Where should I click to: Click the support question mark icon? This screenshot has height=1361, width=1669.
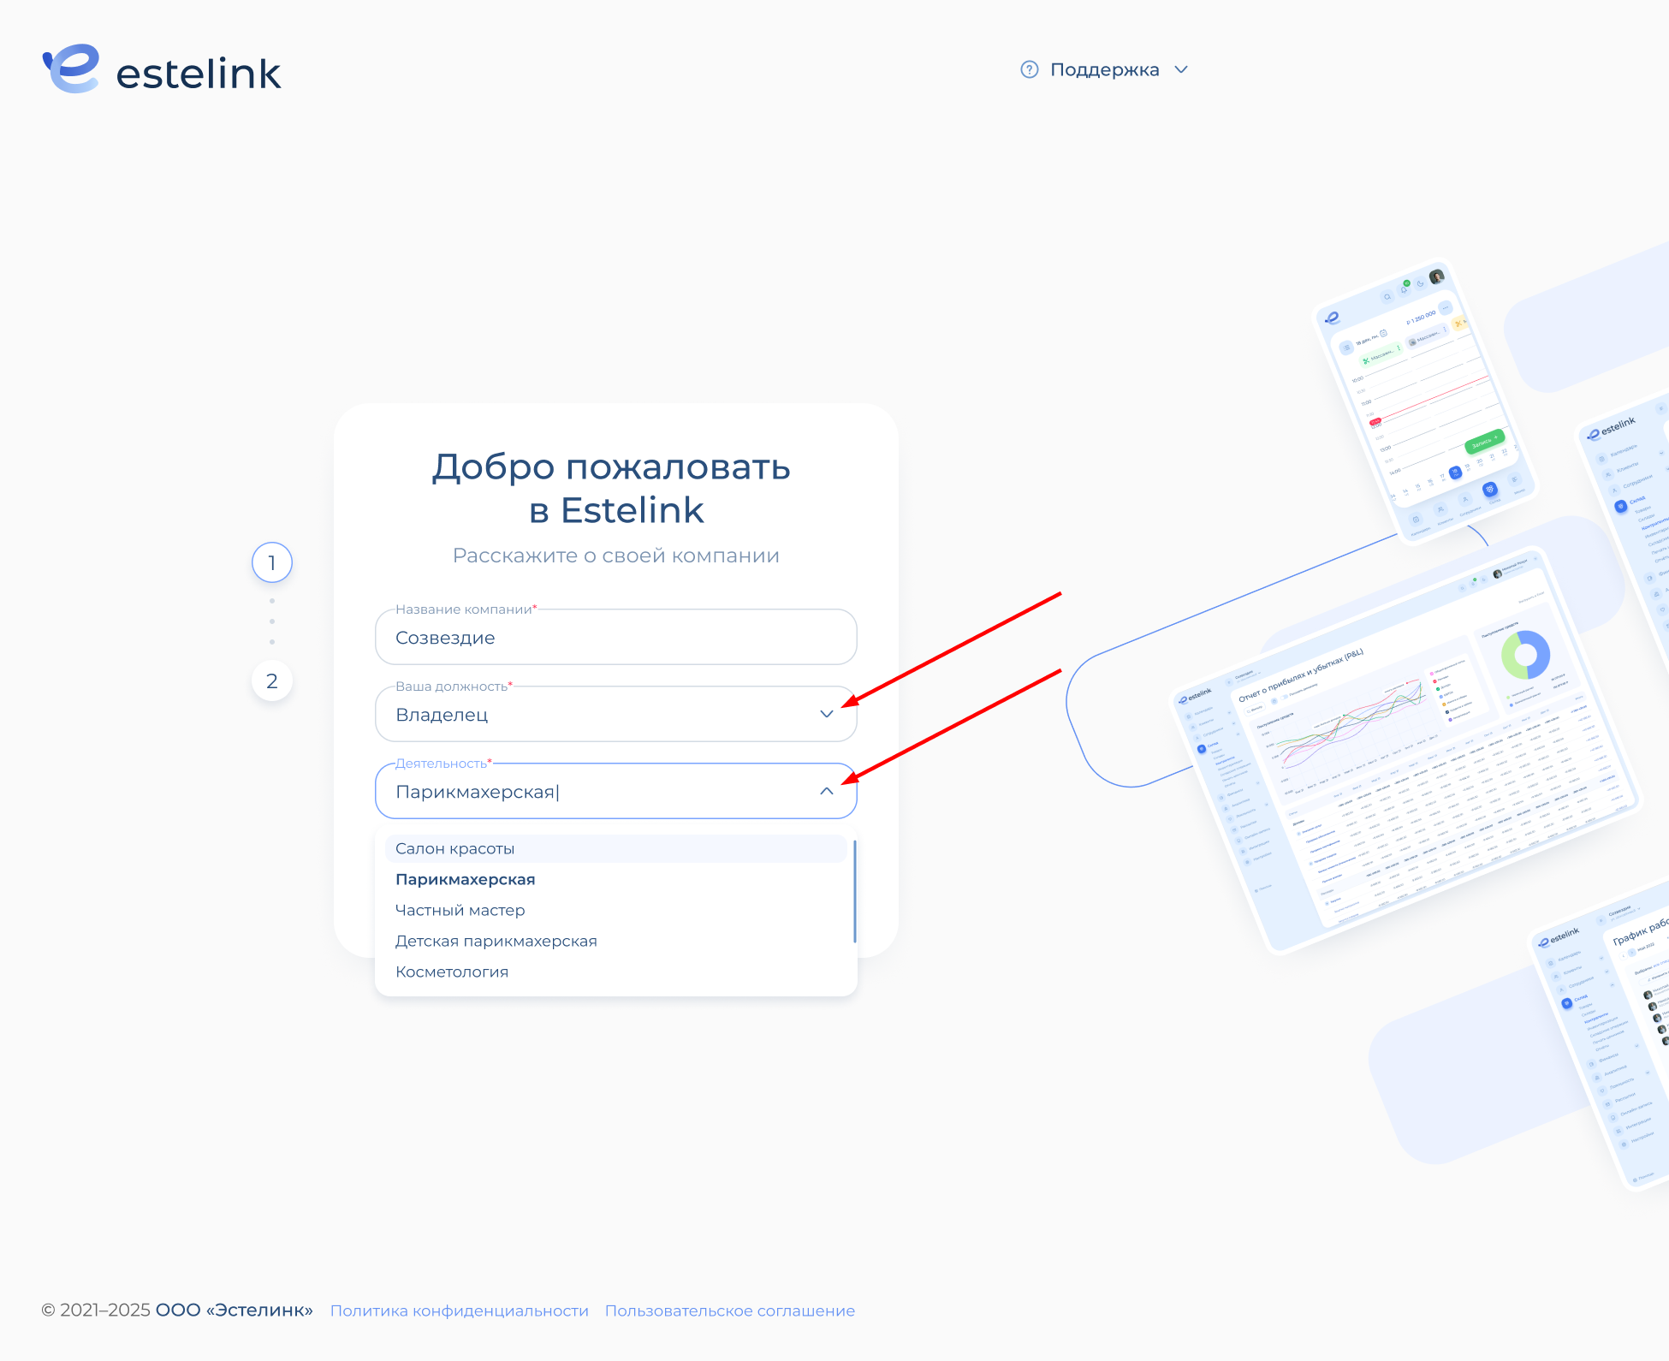point(1029,69)
